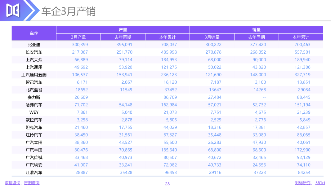Open the 361ci link
This screenshot has height=188, width=335.
pos(320,183)
